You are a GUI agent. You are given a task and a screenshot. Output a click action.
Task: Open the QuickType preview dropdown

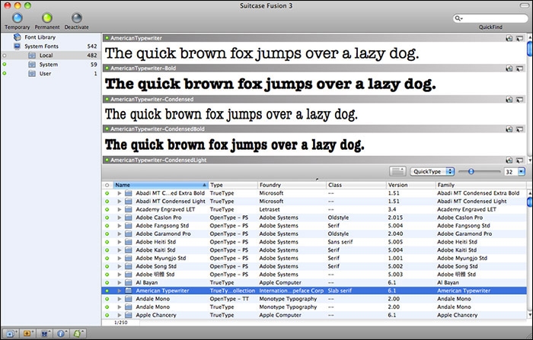pos(432,172)
